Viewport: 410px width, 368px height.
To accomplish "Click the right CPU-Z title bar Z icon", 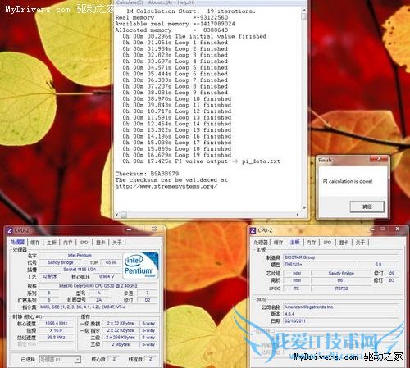I will [253, 230].
